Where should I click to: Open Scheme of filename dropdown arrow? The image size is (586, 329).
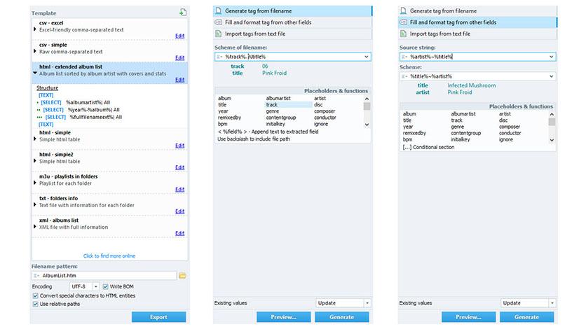[366, 57]
